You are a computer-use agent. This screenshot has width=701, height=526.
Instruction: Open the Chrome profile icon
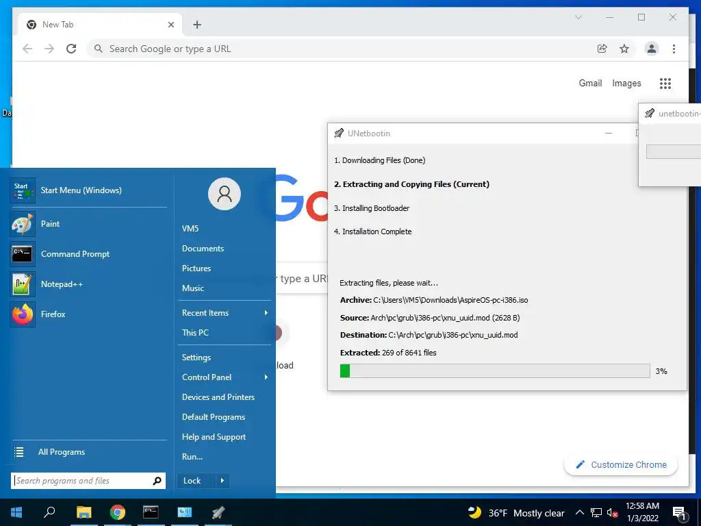[652, 49]
